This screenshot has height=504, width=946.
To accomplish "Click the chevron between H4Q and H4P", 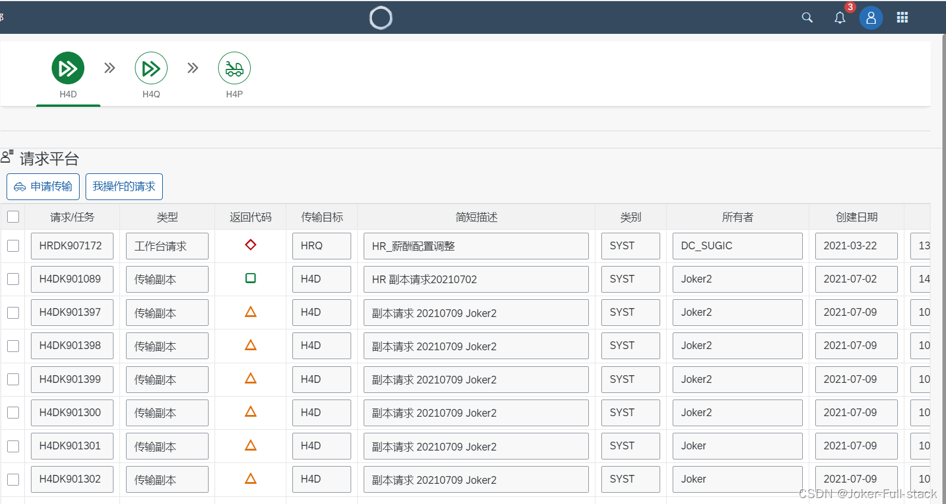I will click(x=193, y=68).
